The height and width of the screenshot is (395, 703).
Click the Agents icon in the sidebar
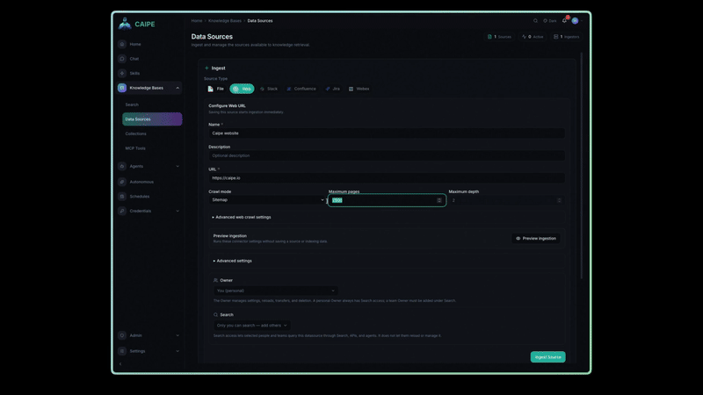tap(122, 166)
